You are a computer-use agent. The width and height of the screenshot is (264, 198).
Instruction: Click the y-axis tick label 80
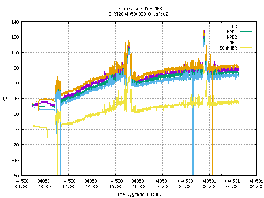(x=16, y=68)
